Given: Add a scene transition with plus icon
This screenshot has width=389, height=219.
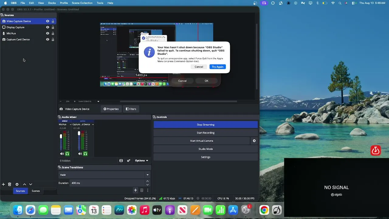Looking at the screenshot, I should point(136,190).
